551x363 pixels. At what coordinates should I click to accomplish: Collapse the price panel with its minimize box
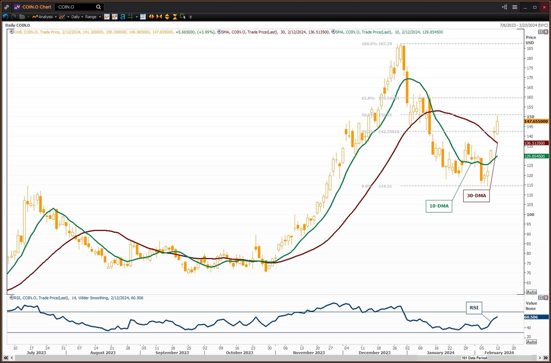click(540, 32)
